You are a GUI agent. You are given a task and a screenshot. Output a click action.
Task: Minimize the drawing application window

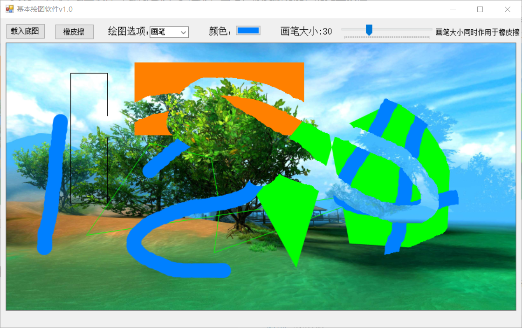click(x=453, y=9)
